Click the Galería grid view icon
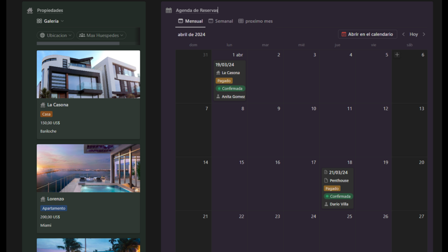Image resolution: width=448 pixels, height=252 pixels. pos(39,21)
